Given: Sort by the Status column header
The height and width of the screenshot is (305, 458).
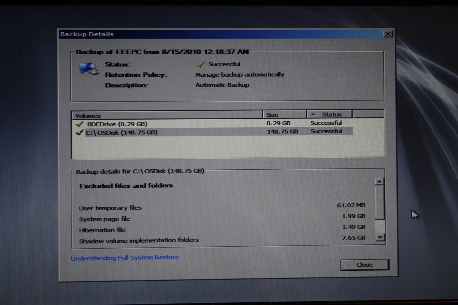Looking at the screenshot, I should pyautogui.click(x=330, y=114).
